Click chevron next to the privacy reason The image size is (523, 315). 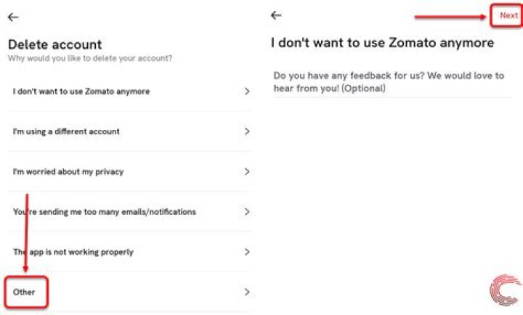coord(247,172)
